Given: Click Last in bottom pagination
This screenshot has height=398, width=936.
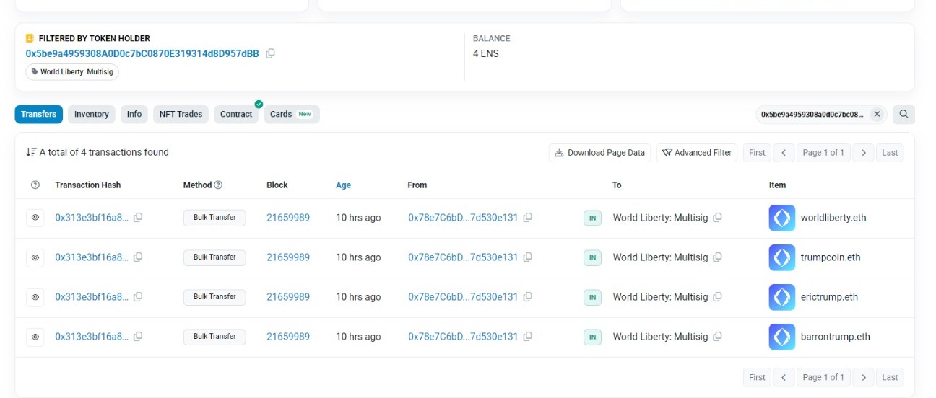Looking at the screenshot, I should [890, 377].
